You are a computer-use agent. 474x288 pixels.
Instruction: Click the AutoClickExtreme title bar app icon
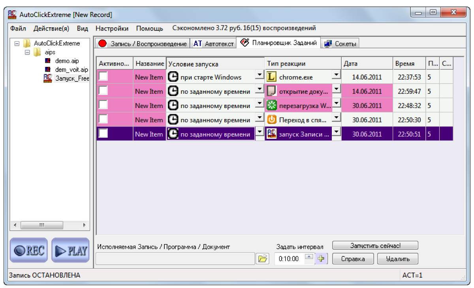pyautogui.click(x=13, y=14)
